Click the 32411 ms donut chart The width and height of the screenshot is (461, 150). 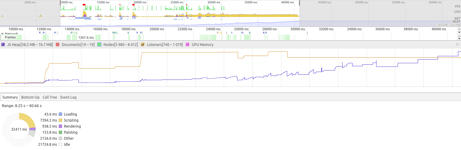tap(19, 129)
